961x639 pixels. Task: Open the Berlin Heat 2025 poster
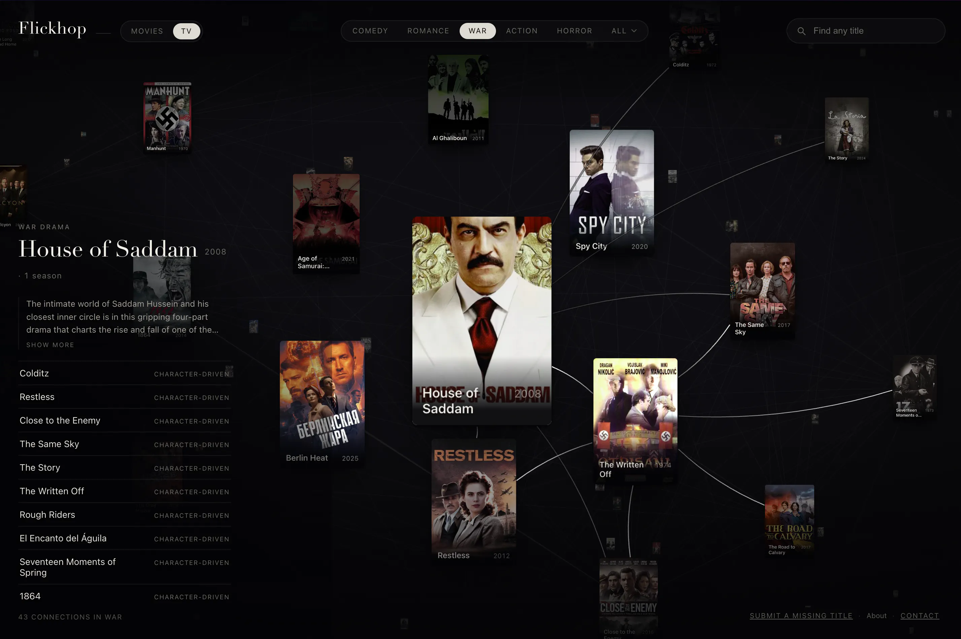[322, 403]
